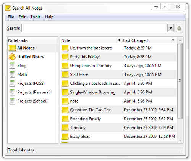Focus the Search text field
Screen dimensions: 191x161
(94, 28)
